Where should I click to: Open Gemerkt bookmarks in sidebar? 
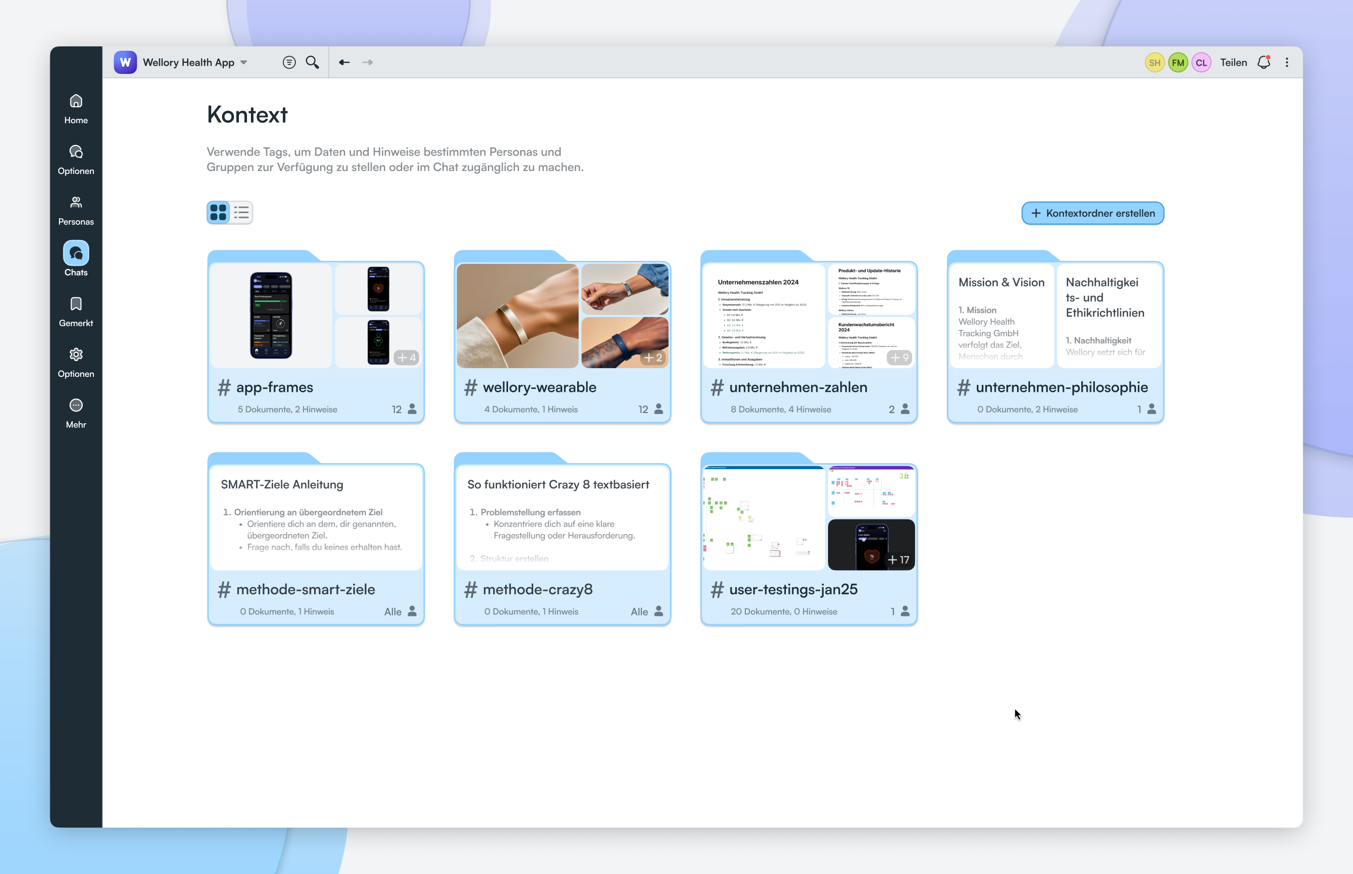[x=76, y=312]
